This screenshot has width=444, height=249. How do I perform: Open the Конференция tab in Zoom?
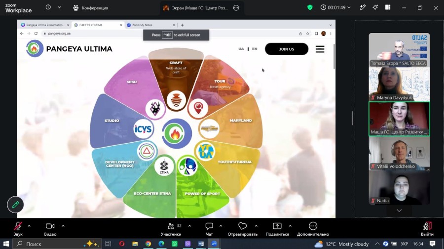[91, 8]
